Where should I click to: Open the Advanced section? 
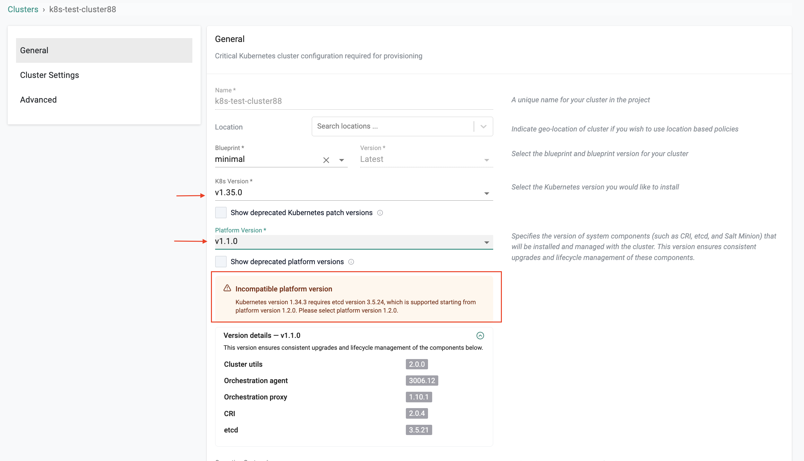(38, 100)
